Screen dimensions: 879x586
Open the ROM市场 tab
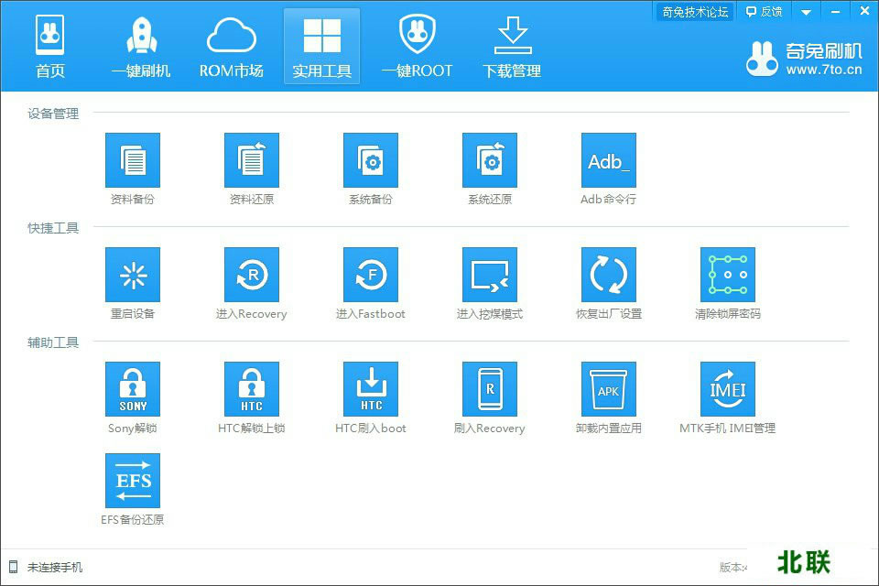click(231, 46)
